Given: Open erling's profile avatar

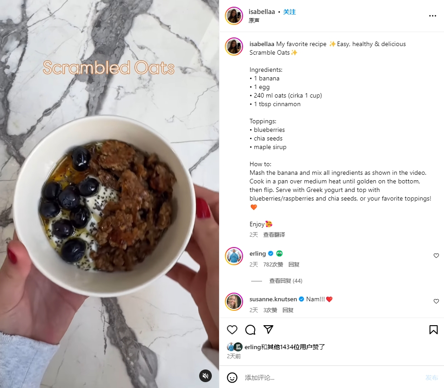Looking at the screenshot, I should (x=234, y=256).
